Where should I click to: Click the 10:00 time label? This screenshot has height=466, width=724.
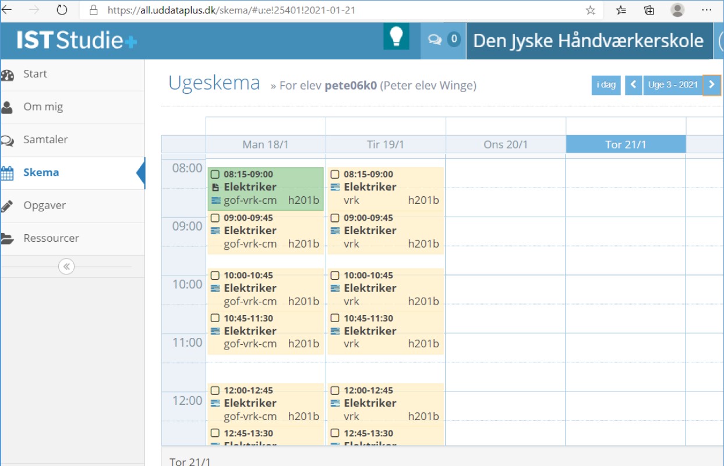click(x=187, y=285)
